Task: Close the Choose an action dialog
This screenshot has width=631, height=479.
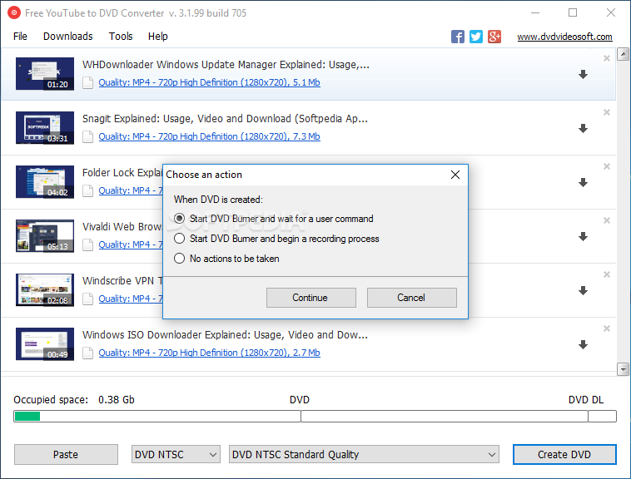Action: (455, 175)
